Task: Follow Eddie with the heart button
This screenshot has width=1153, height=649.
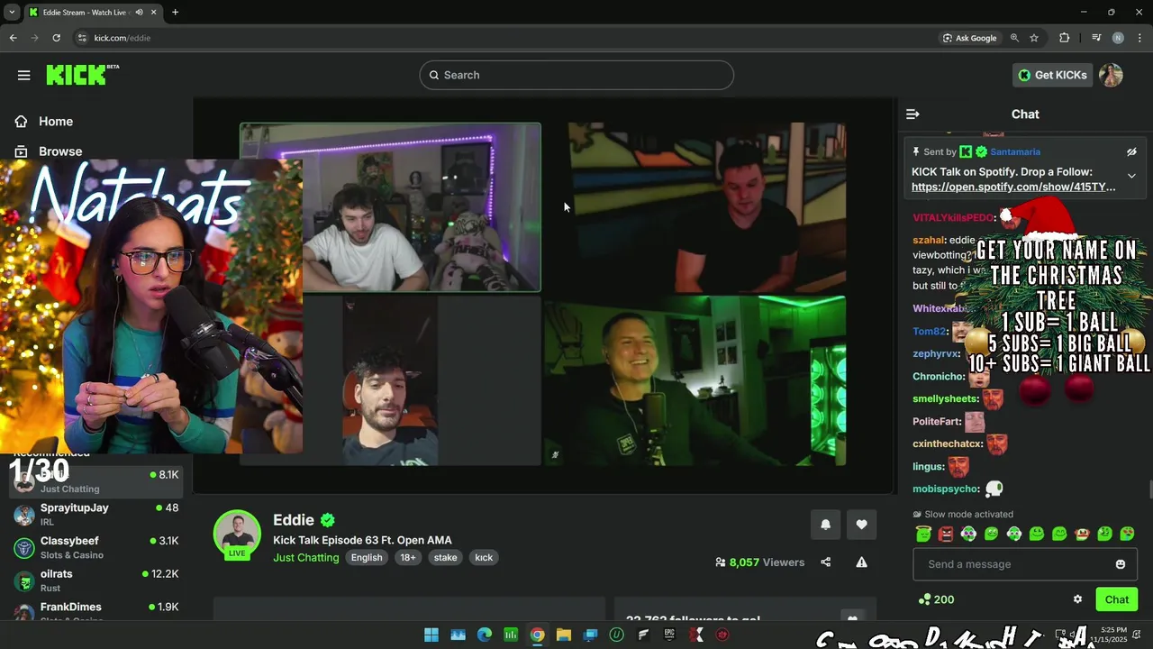Action: click(x=861, y=525)
